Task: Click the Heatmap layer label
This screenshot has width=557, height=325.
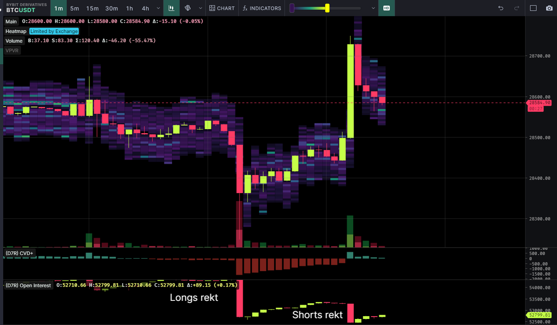Action: point(16,31)
